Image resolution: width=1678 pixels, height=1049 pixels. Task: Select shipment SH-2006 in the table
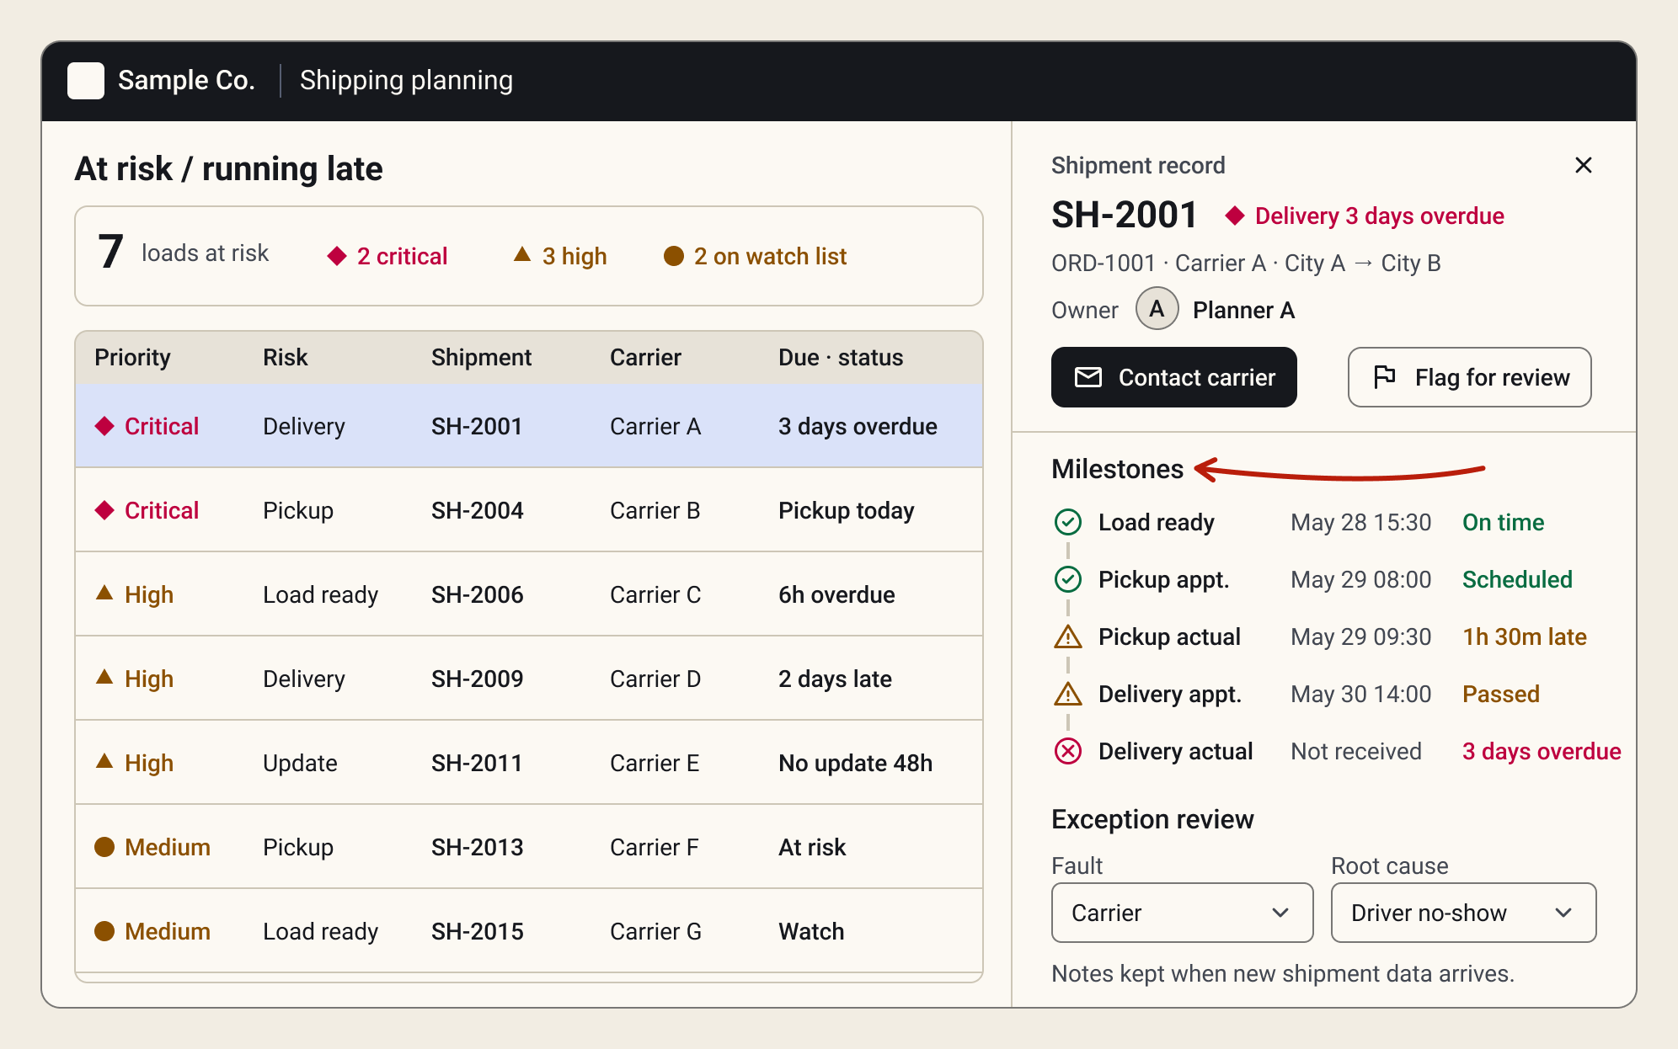(529, 594)
